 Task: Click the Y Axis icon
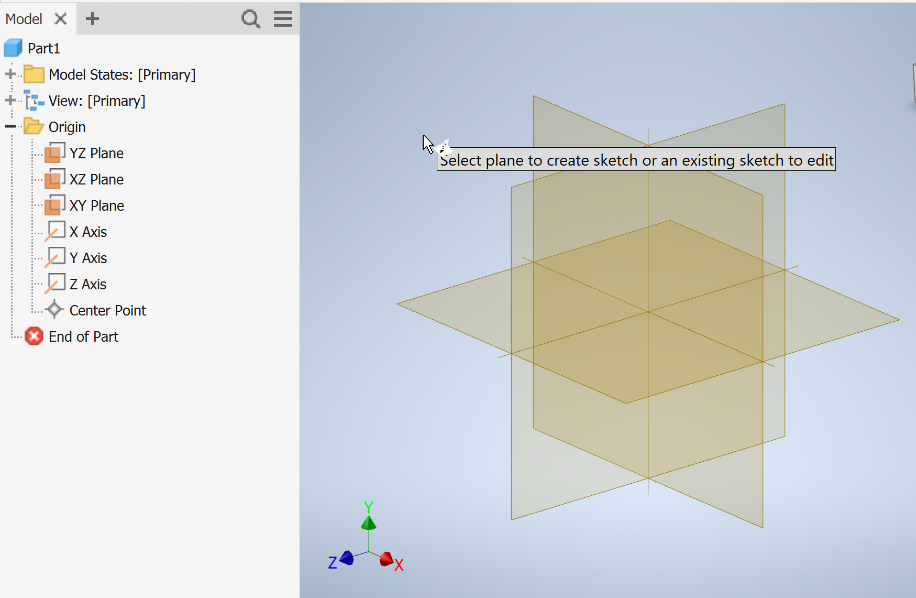[55, 258]
